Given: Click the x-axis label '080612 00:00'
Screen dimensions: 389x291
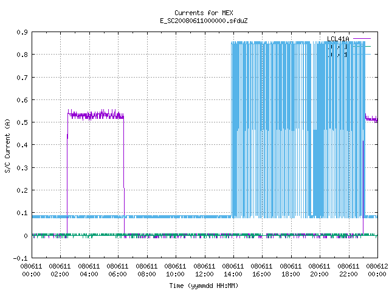Looking at the screenshot, I should (377, 270).
